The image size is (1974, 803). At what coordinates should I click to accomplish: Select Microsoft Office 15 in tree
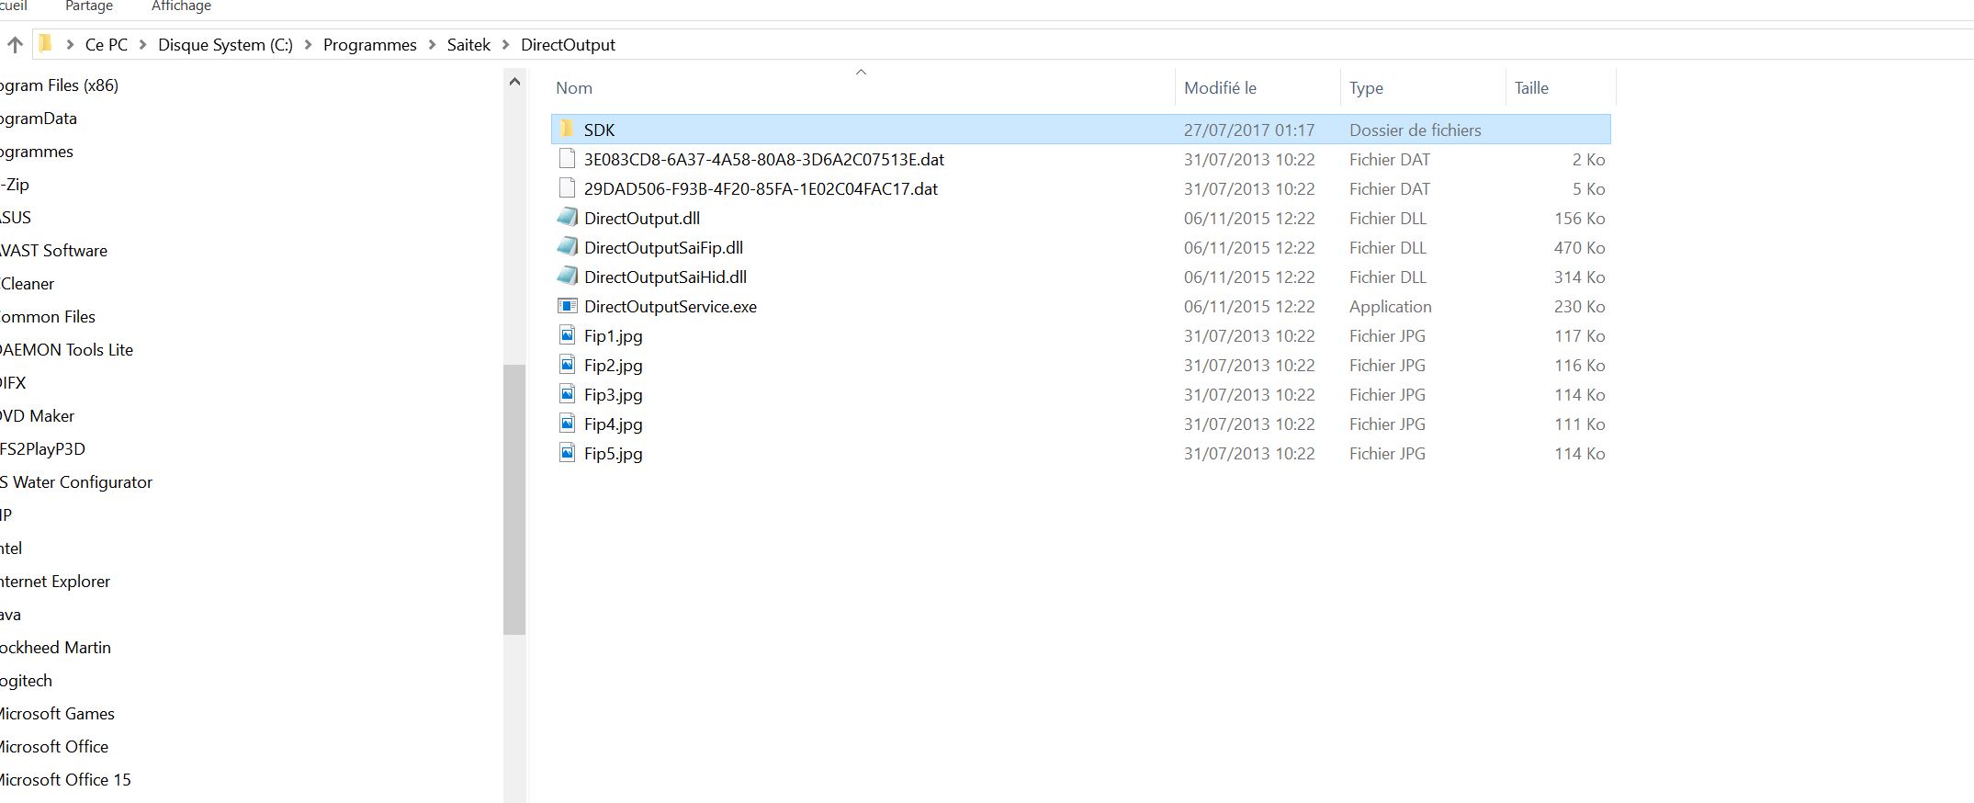65,779
